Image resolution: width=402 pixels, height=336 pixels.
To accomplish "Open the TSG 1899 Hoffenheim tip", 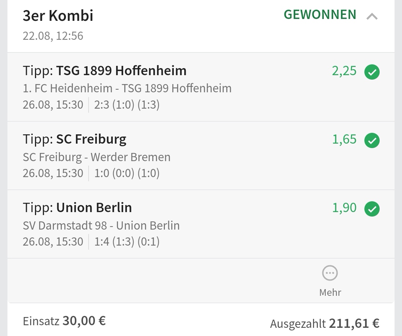I will [105, 71].
